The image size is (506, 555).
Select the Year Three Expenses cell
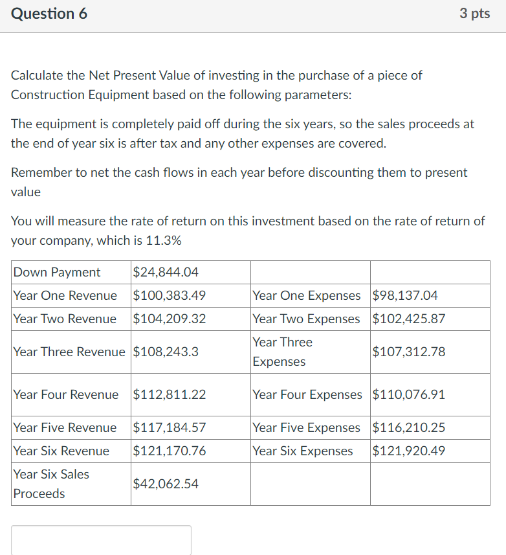[x=282, y=352]
